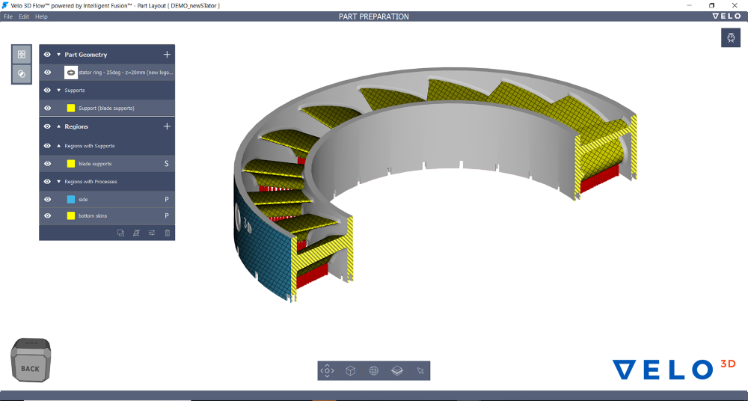Activate the selection cursor tool

(x=420, y=370)
